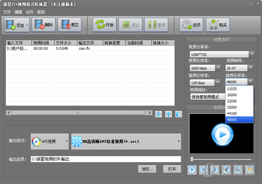Select 44100 in the sample rate list
262x184 pixels.
(239, 114)
